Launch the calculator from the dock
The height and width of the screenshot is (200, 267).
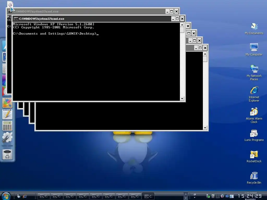(7, 126)
